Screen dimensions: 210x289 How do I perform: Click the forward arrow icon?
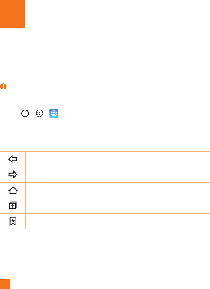coord(13,174)
